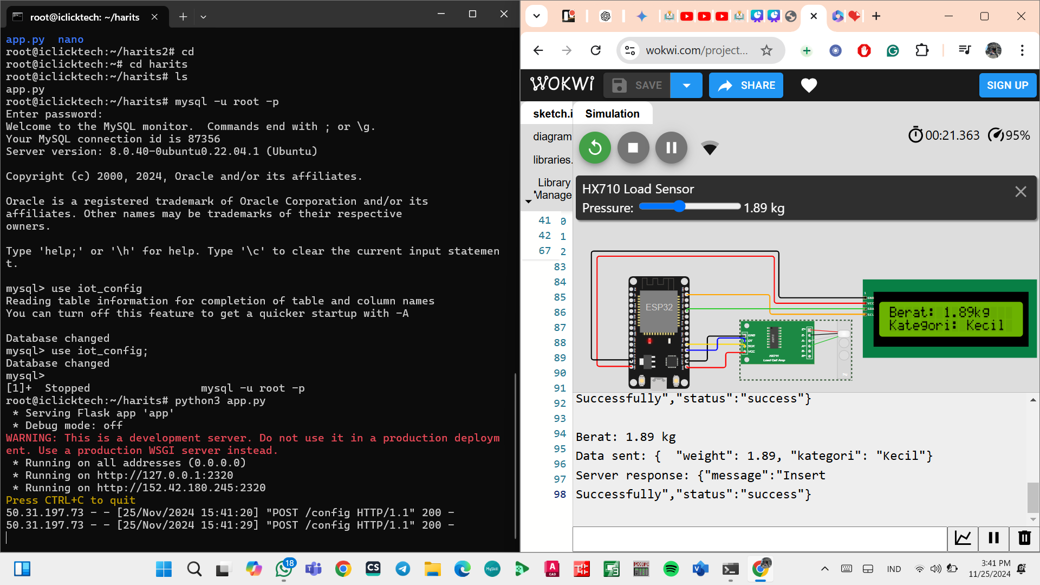Open WhatsApp from the taskbar
Screen dimensions: 1040x585
coord(284,569)
